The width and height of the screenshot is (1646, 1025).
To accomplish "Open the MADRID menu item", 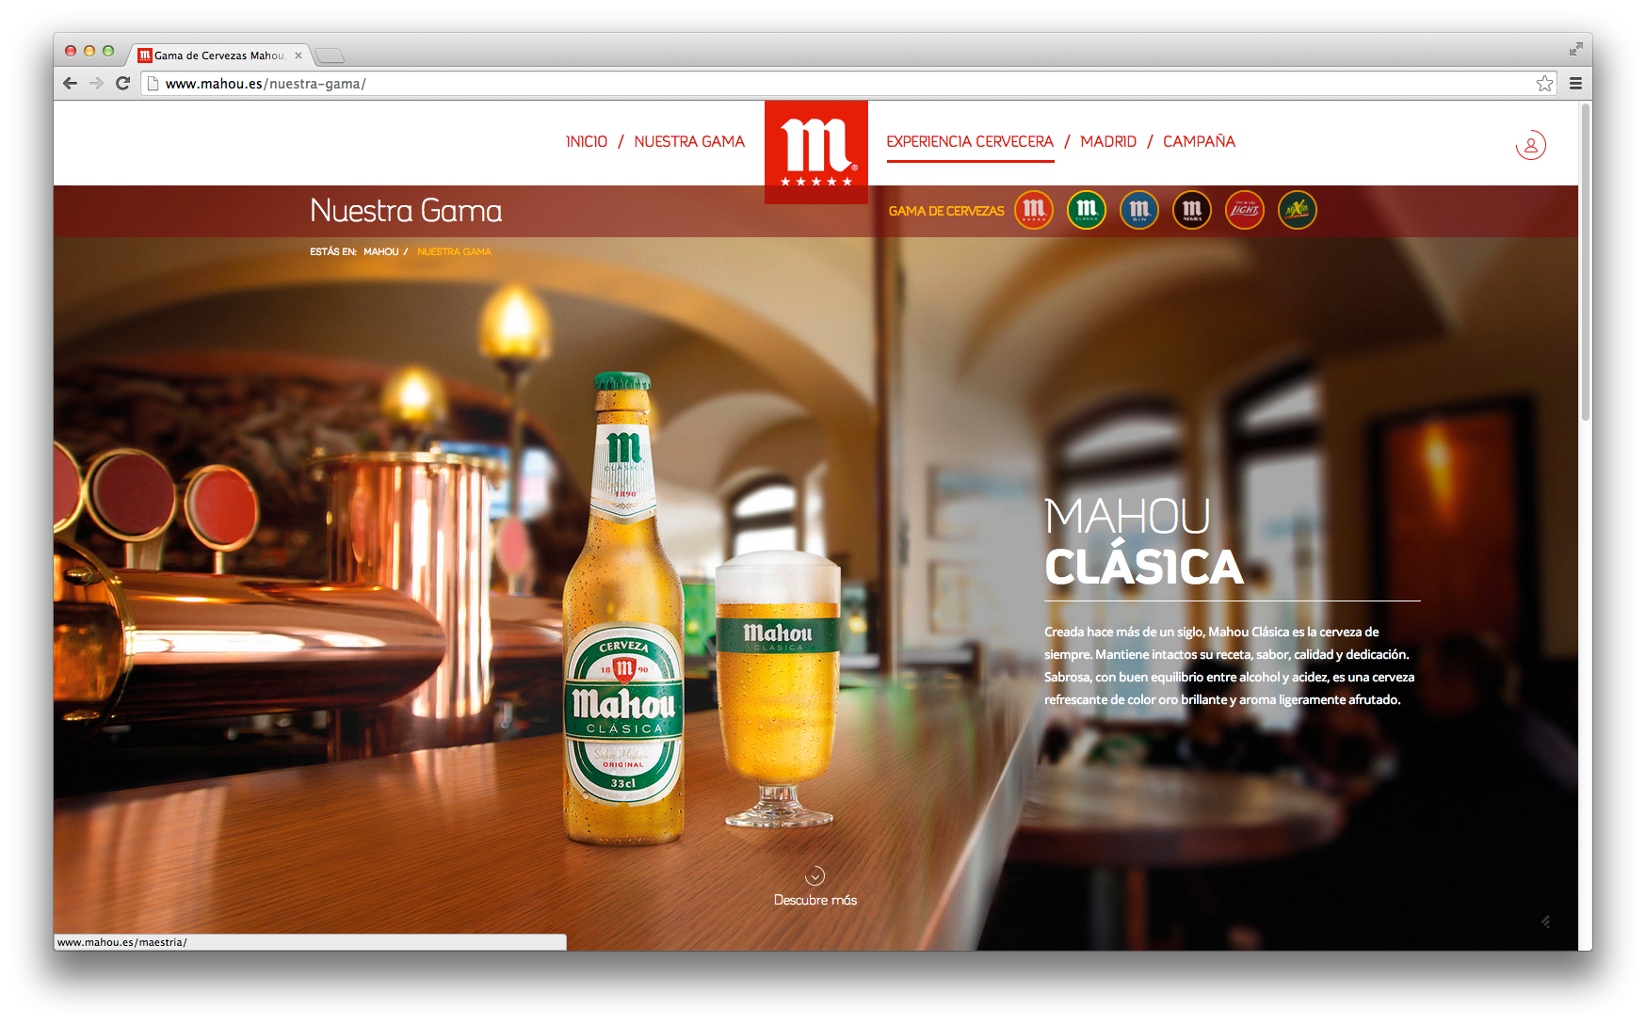I will pyautogui.click(x=1108, y=141).
